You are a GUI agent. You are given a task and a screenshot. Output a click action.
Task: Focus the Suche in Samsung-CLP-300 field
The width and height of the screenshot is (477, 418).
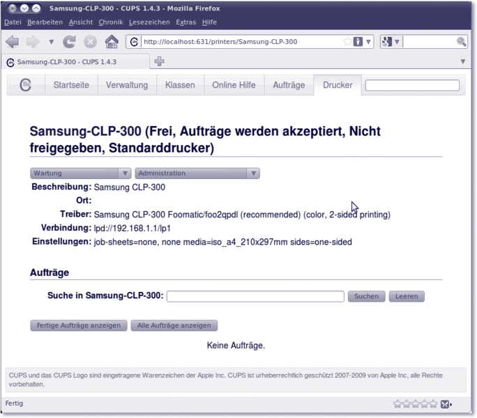coord(255,296)
